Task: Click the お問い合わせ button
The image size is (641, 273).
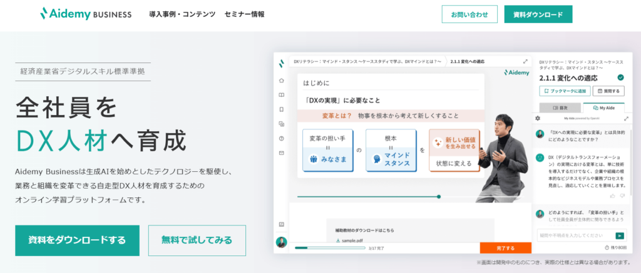Action: tap(469, 14)
